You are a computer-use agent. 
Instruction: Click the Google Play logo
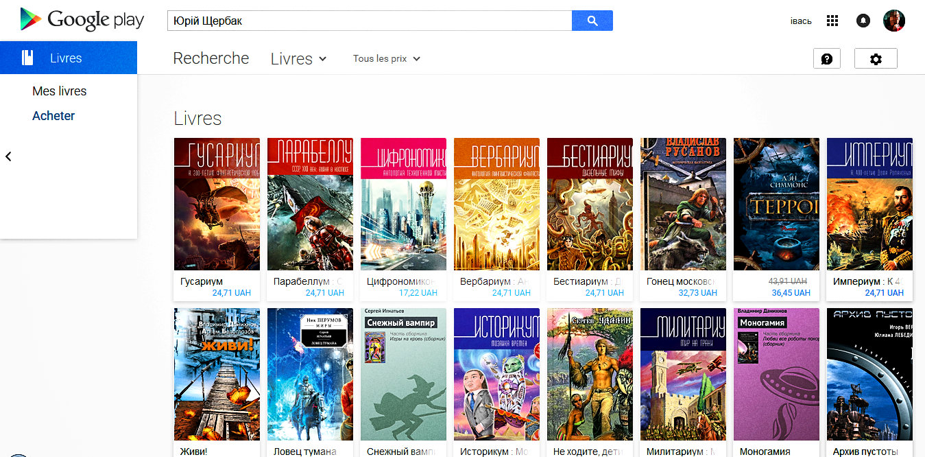point(82,21)
